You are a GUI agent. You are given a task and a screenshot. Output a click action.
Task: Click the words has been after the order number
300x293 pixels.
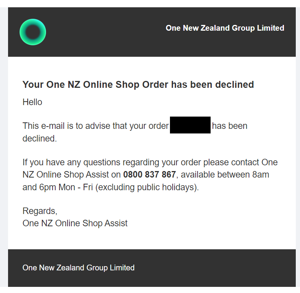coord(229,126)
